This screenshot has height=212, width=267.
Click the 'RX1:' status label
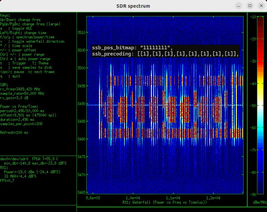4,168
